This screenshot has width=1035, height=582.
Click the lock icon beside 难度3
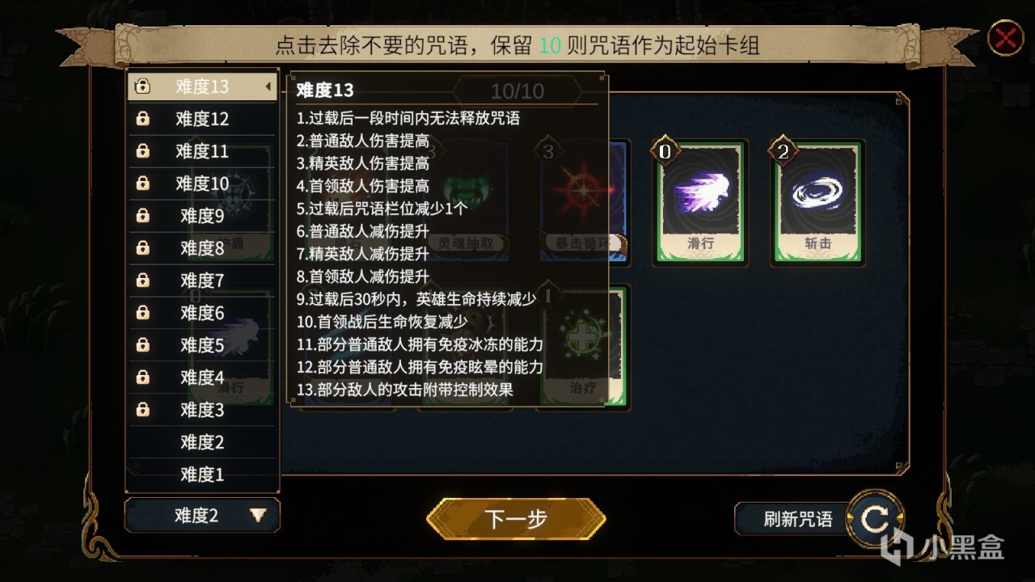(143, 410)
